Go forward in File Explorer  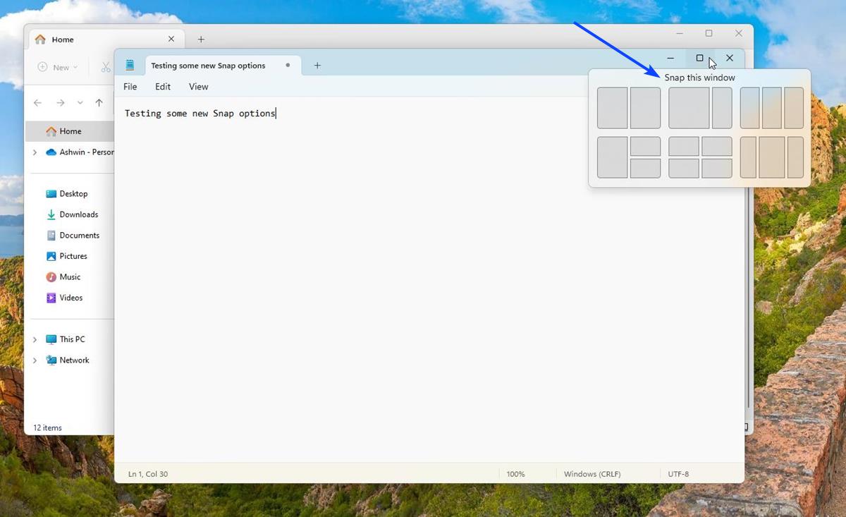click(61, 103)
